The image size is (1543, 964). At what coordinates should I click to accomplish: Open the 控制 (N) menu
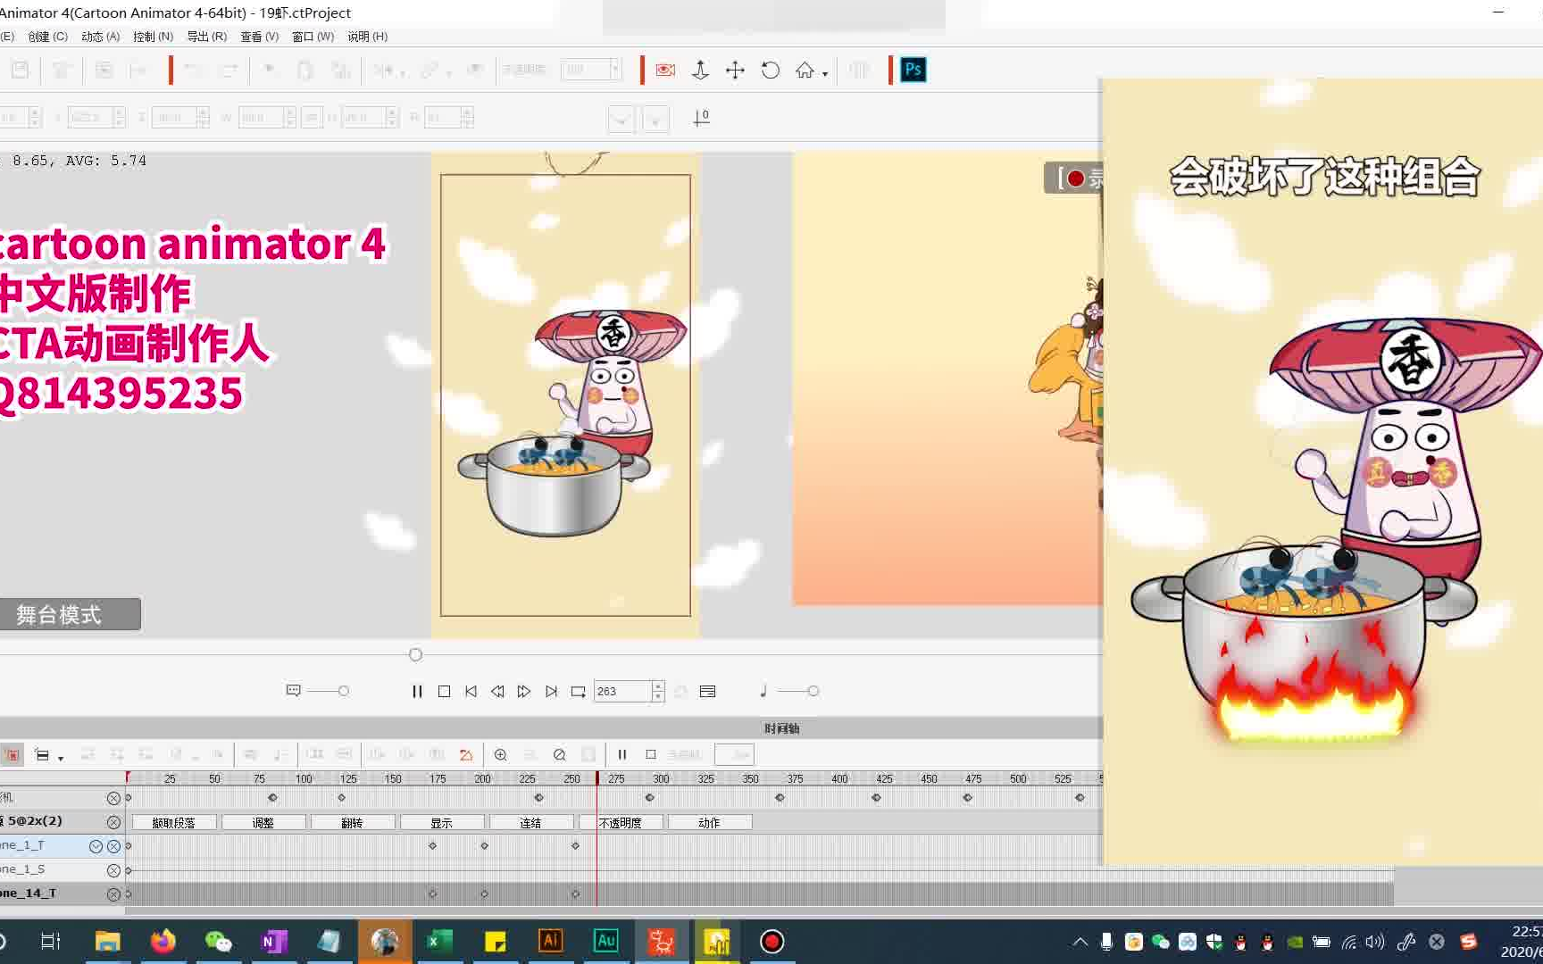pyautogui.click(x=153, y=37)
